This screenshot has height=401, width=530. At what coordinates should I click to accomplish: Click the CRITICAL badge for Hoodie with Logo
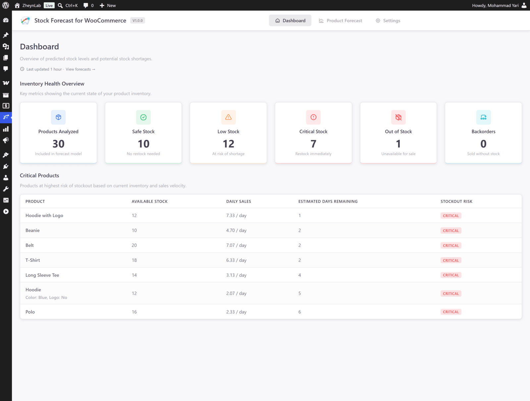pyautogui.click(x=451, y=216)
